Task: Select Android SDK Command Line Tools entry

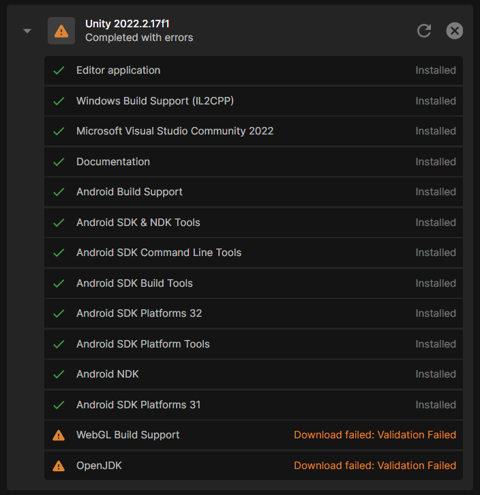Action: click(x=159, y=253)
